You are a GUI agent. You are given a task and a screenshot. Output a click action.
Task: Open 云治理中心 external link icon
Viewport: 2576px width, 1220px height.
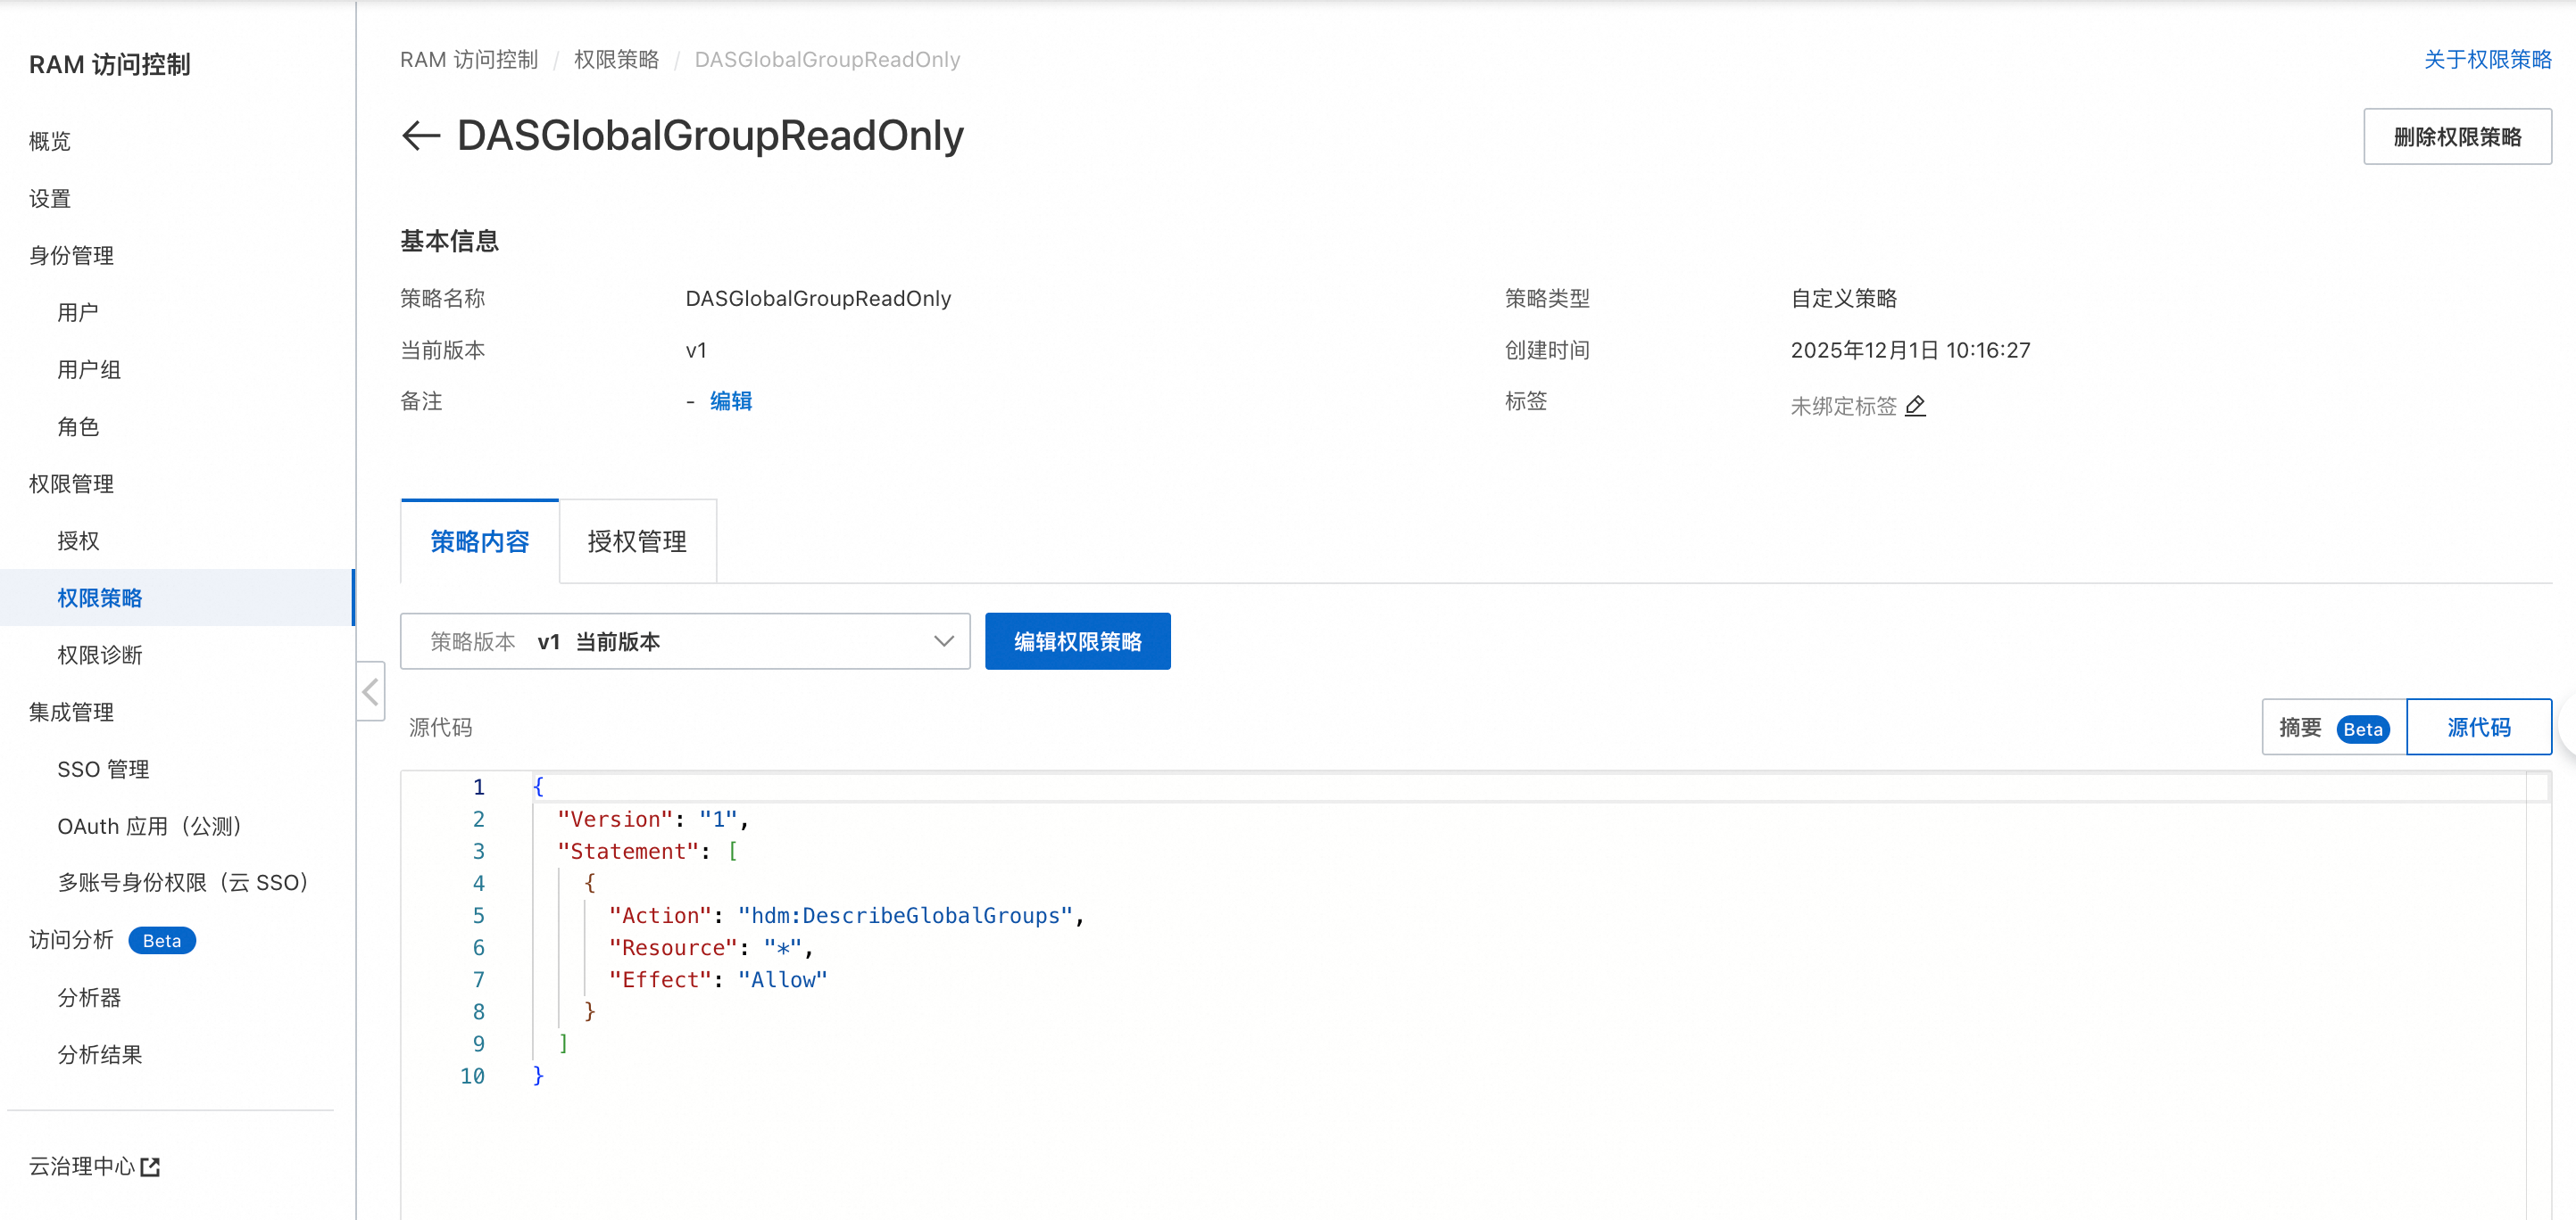pos(150,1167)
